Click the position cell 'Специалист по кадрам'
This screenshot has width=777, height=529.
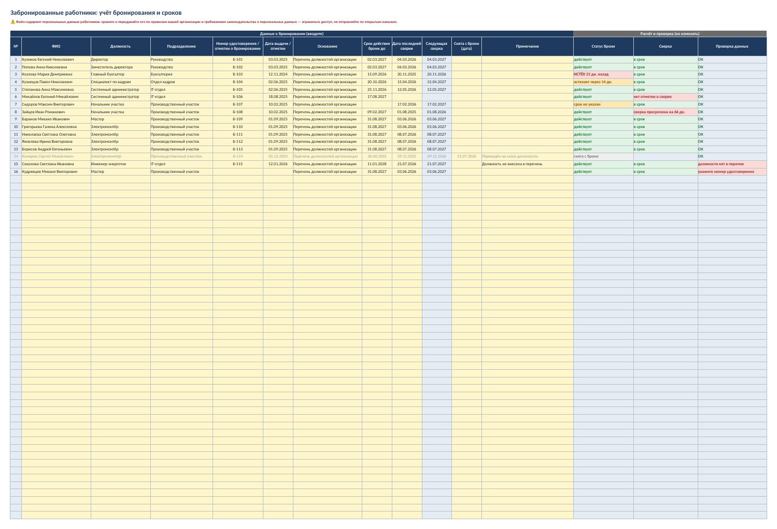point(121,82)
